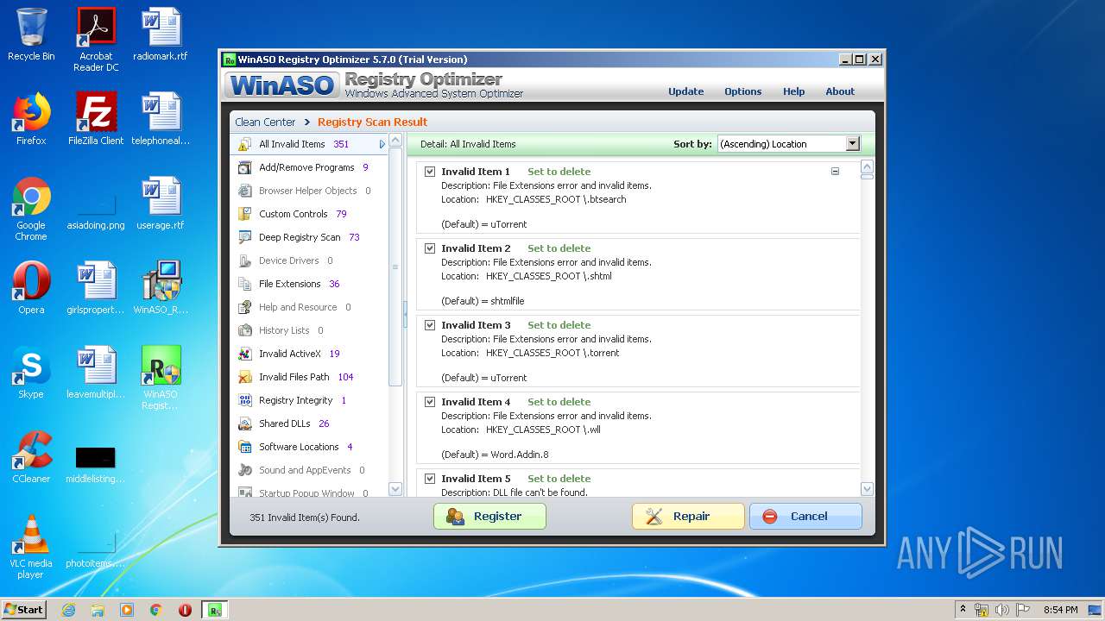Click the Help and Resource icon
Viewport: 1105px width, 621px height.
tap(244, 307)
